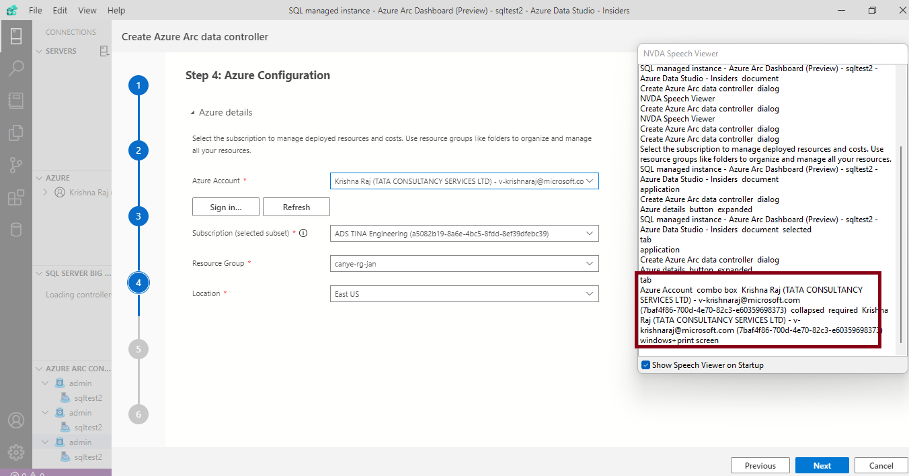Click the Resource Group field showing canye-rg-jan
909x476 pixels.
click(464, 263)
